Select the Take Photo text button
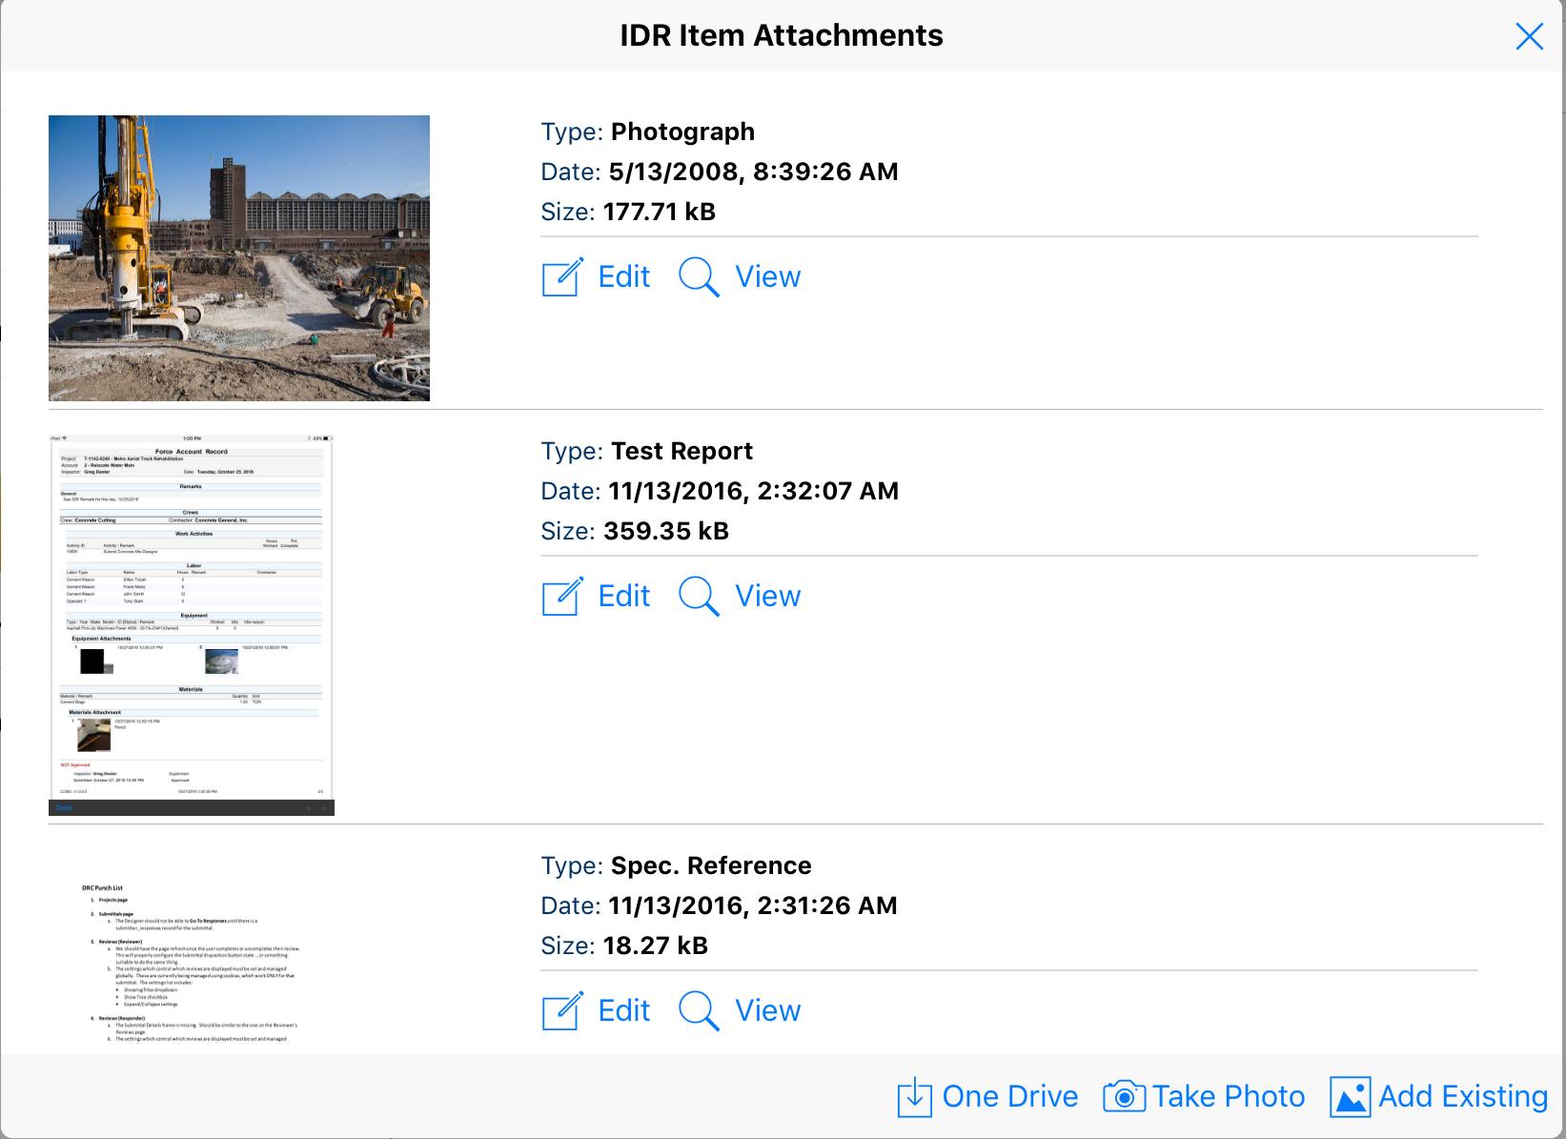The width and height of the screenshot is (1566, 1139). [1228, 1097]
